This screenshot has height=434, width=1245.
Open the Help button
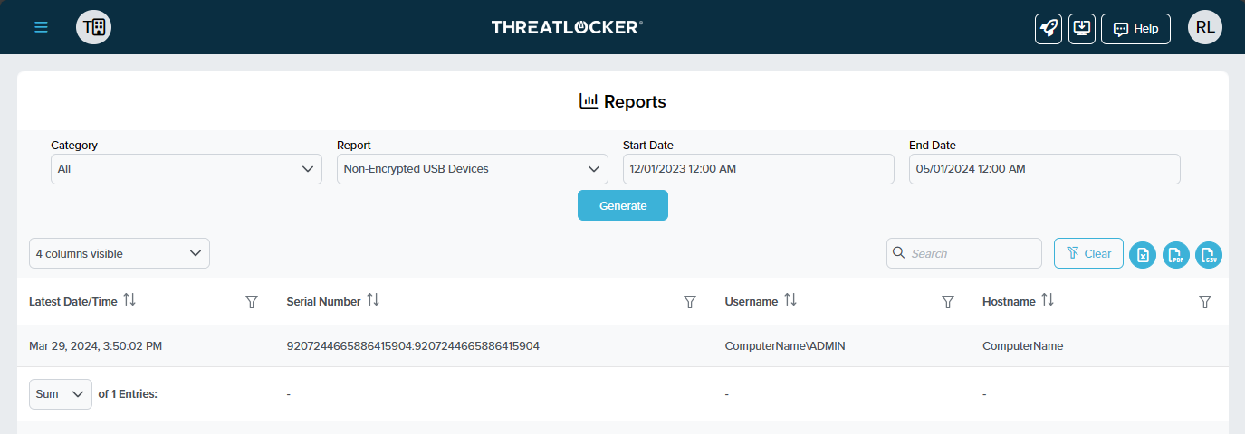[x=1135, y=28]
